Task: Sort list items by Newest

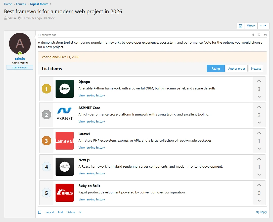Action: (256, 69)
